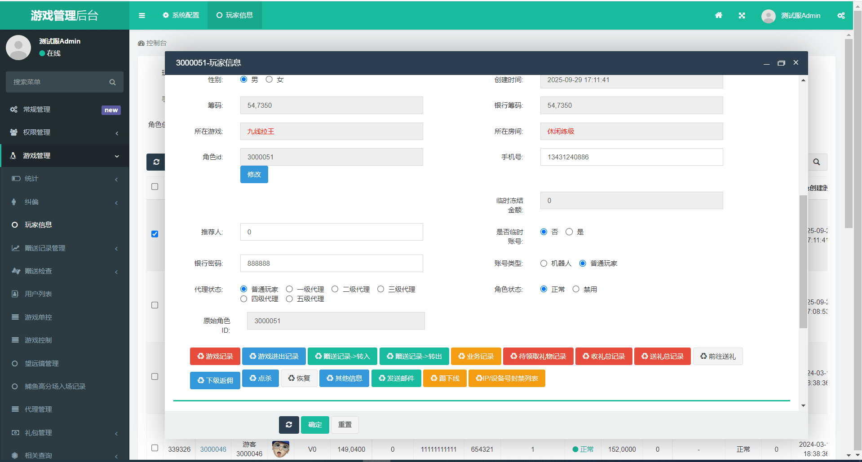The image size is (862, 462).
Task: Open 用户列表 in the sidebar
Action: pos(38,294)
